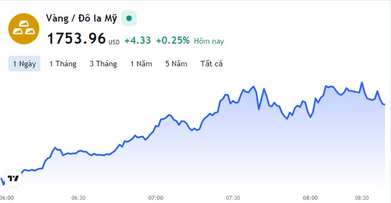Click the 06:30 time axis label
391x203 pixels.
pos(78,198)
